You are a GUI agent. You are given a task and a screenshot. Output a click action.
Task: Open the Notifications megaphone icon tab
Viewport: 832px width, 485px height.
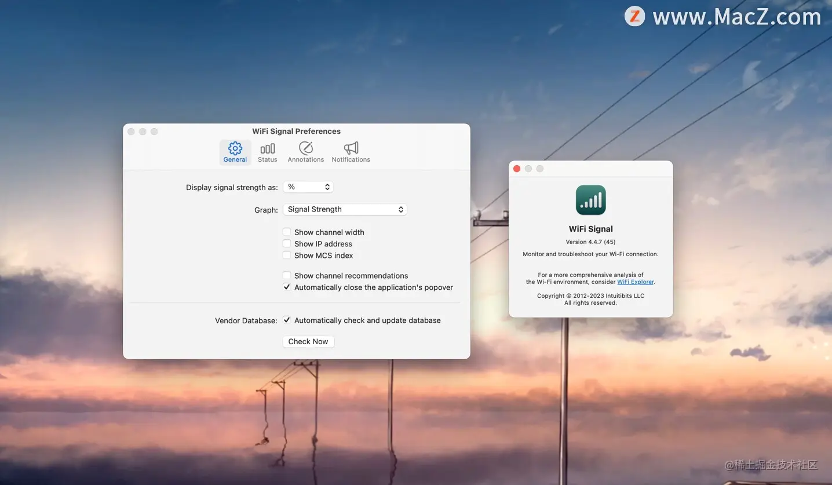[x=351, y=148]
